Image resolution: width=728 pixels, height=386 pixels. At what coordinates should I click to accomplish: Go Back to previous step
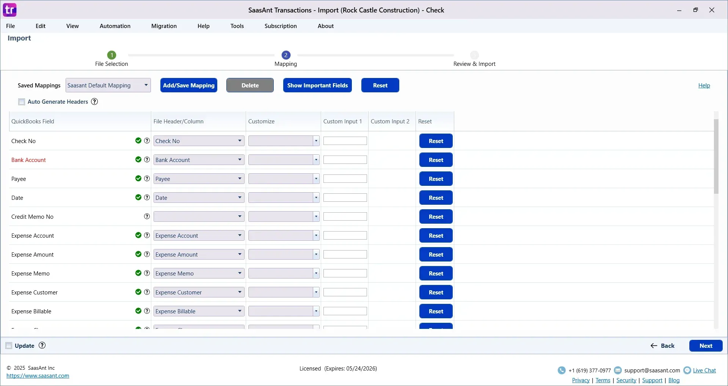click(662, 346)
